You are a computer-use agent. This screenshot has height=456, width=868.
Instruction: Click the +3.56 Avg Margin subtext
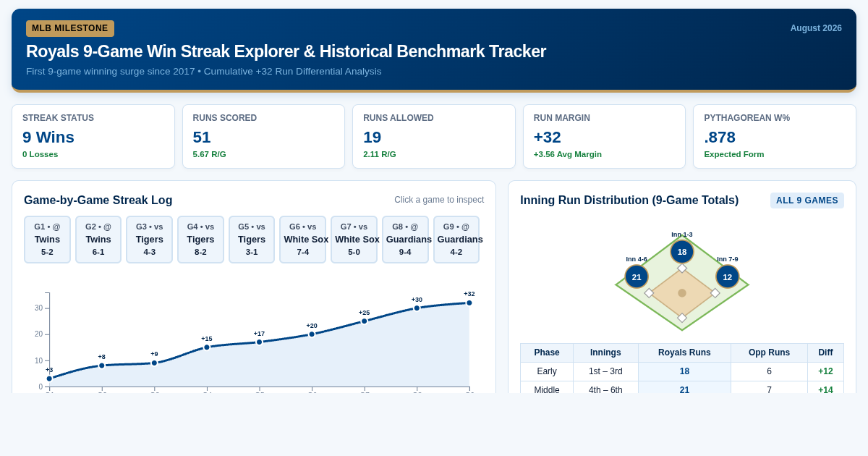pos(568,154)
